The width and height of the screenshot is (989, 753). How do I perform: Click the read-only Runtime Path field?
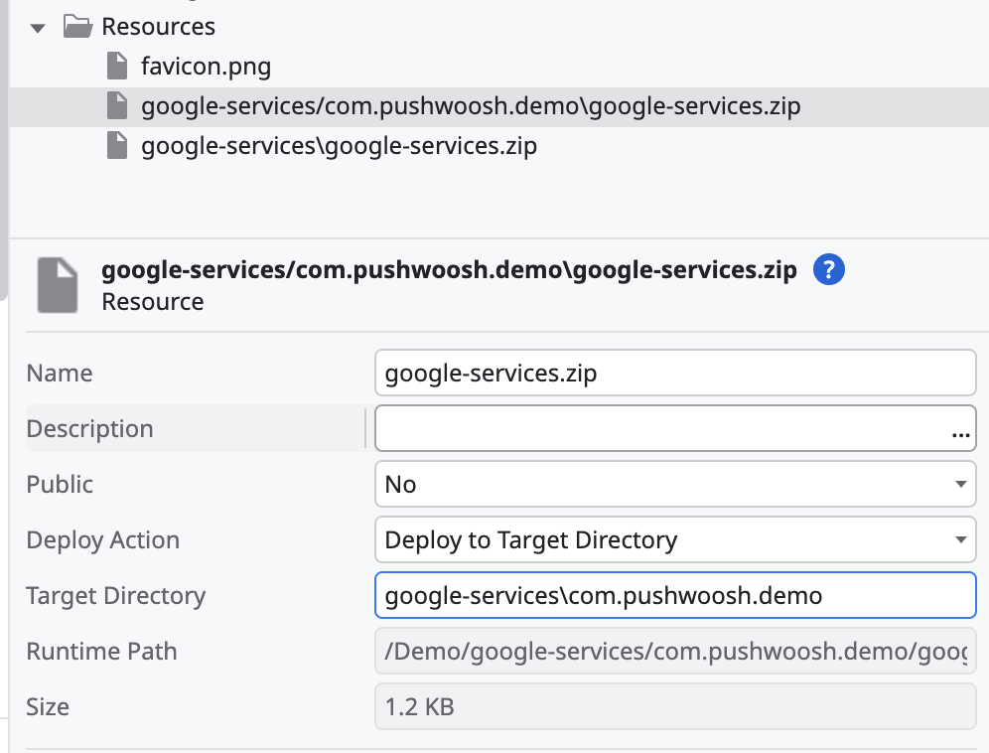[675, 652]
